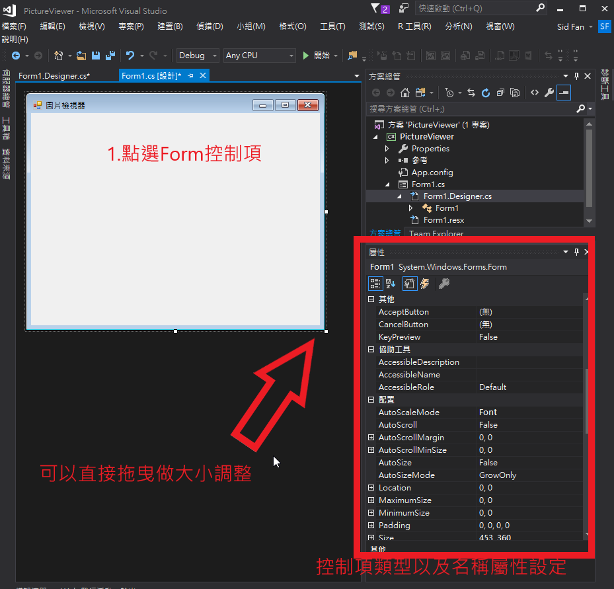Image resolution: width=614 pixels, height=589 pixels.
Task: Expand the Properties node in solution tree
Action: point(388,149)
